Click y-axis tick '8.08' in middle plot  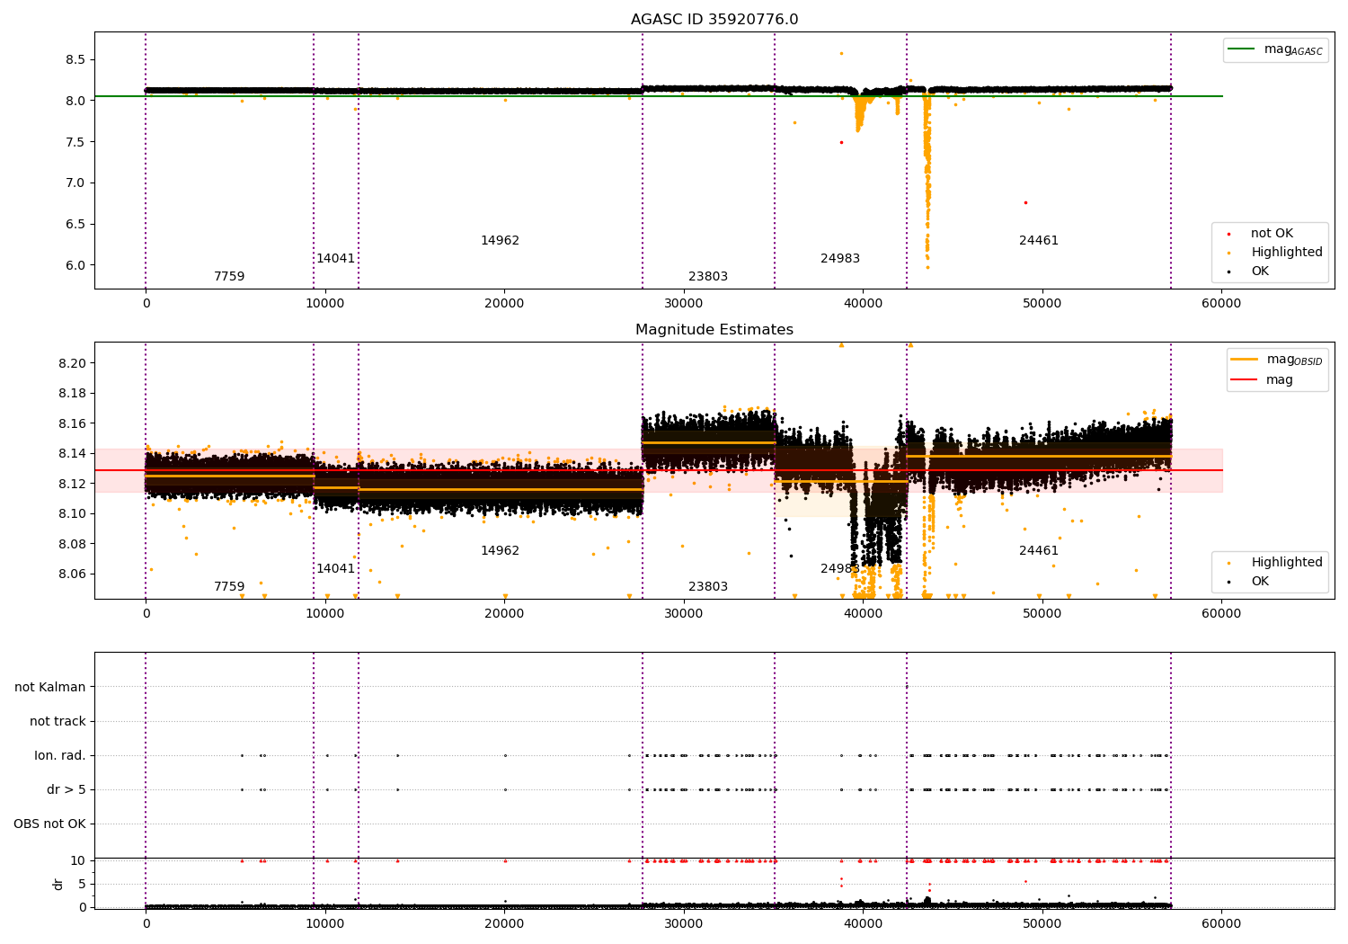[72, 545]
